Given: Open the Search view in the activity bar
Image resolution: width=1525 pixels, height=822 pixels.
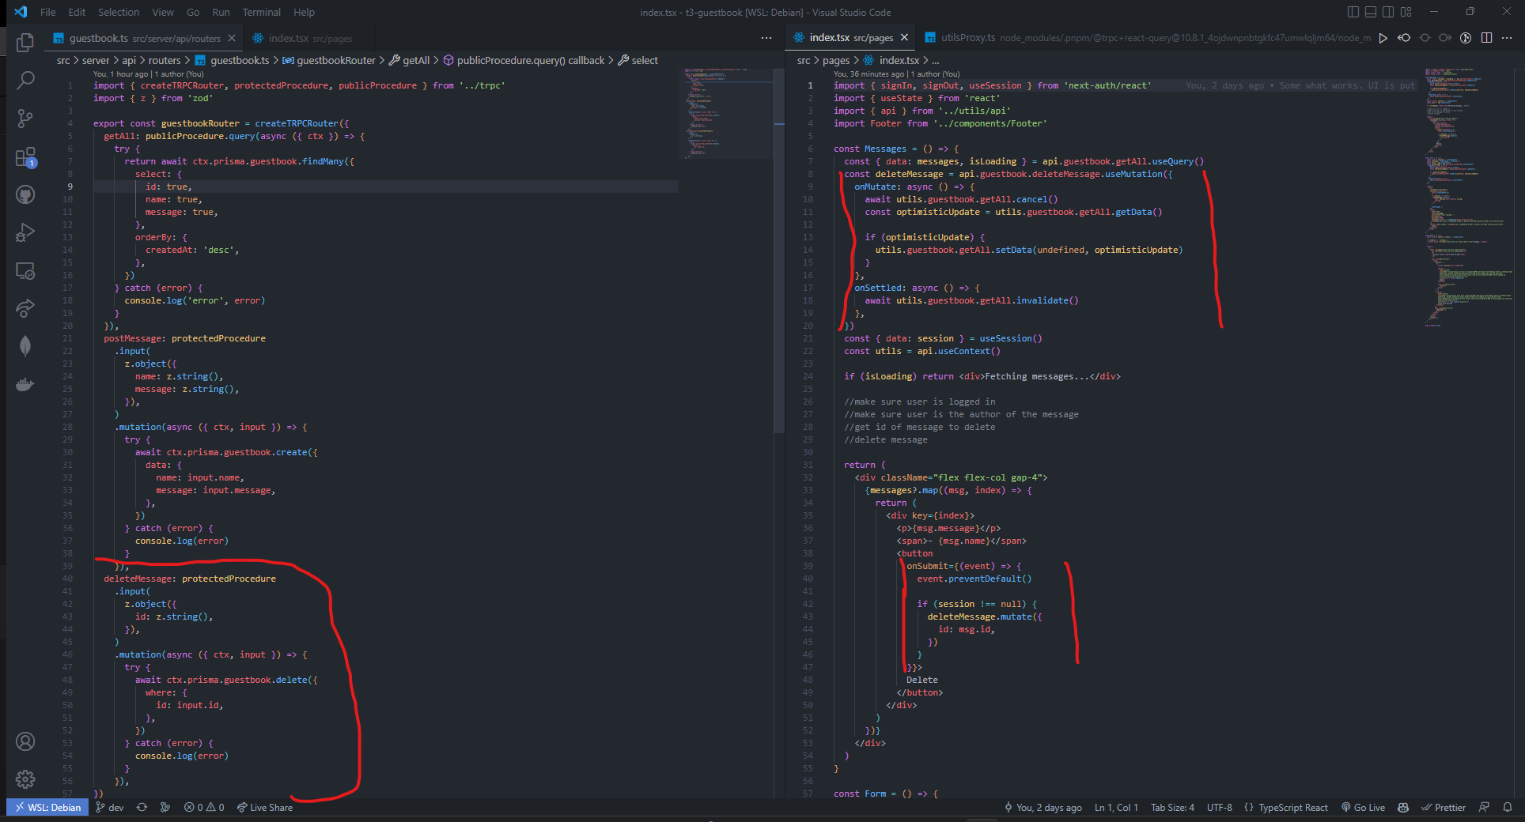Looking at the screenshot, I should tap(25, 80).
